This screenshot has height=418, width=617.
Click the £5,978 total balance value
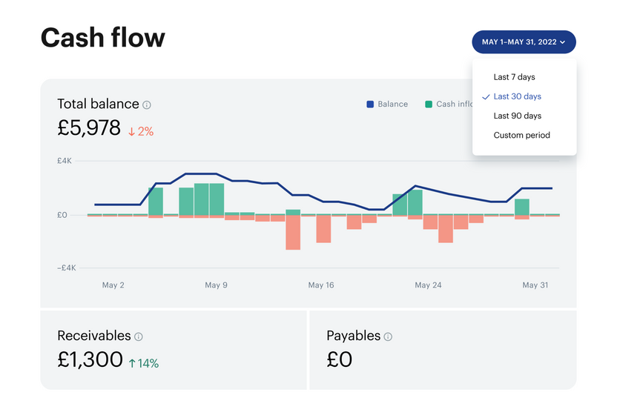89,127
